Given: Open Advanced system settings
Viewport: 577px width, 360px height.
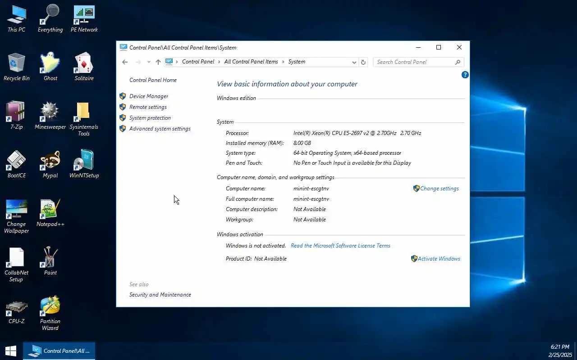Looking at the screenshot, I should pos(160,129).
